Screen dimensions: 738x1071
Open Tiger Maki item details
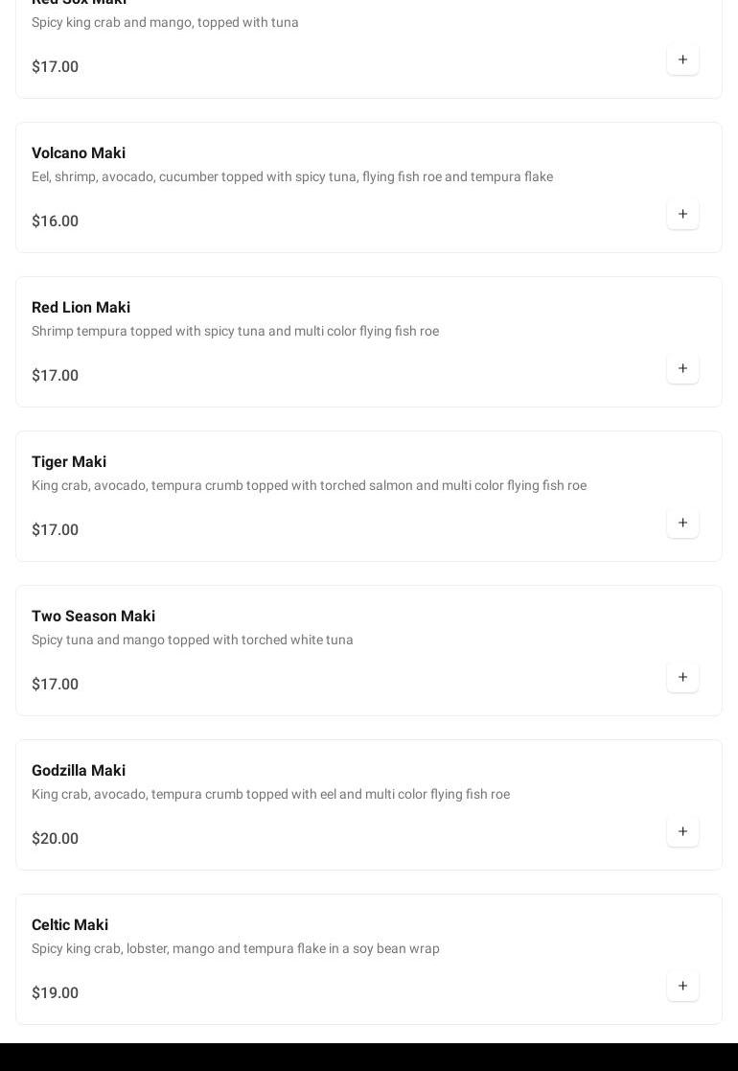[x=69, y=462]
